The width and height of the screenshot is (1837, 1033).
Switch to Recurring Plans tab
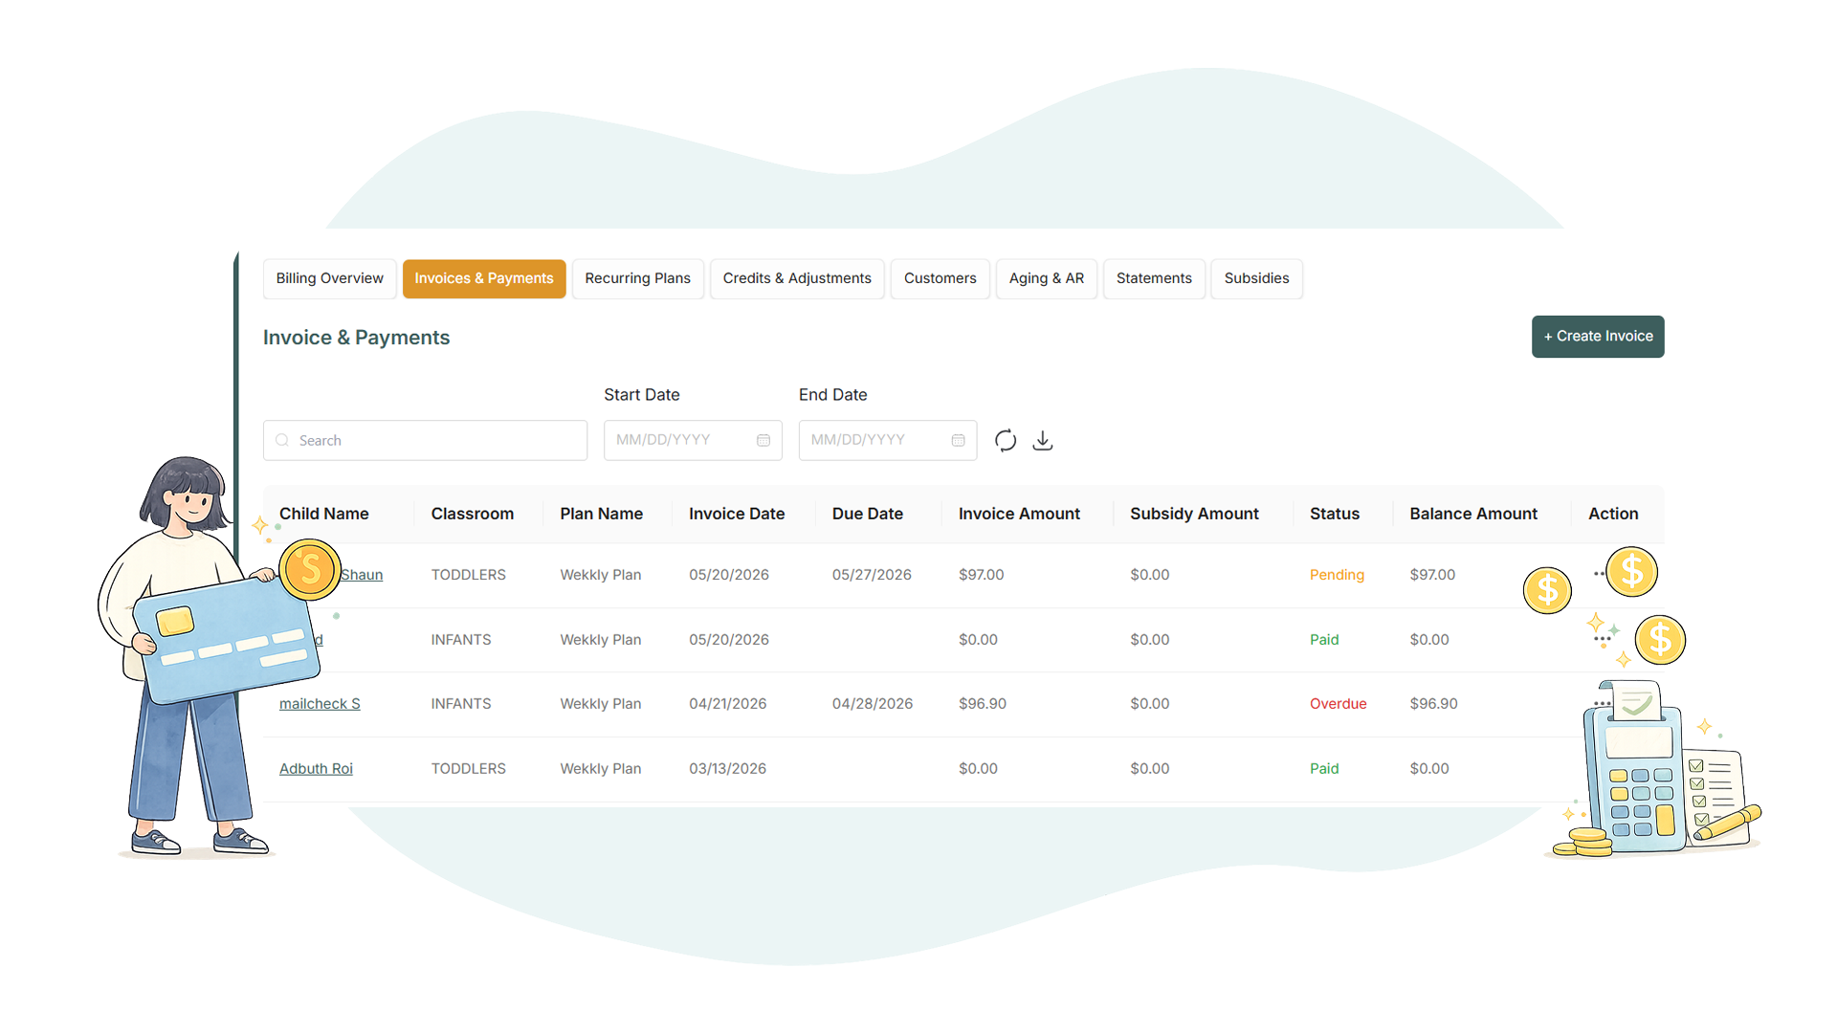tap(637, 278)
